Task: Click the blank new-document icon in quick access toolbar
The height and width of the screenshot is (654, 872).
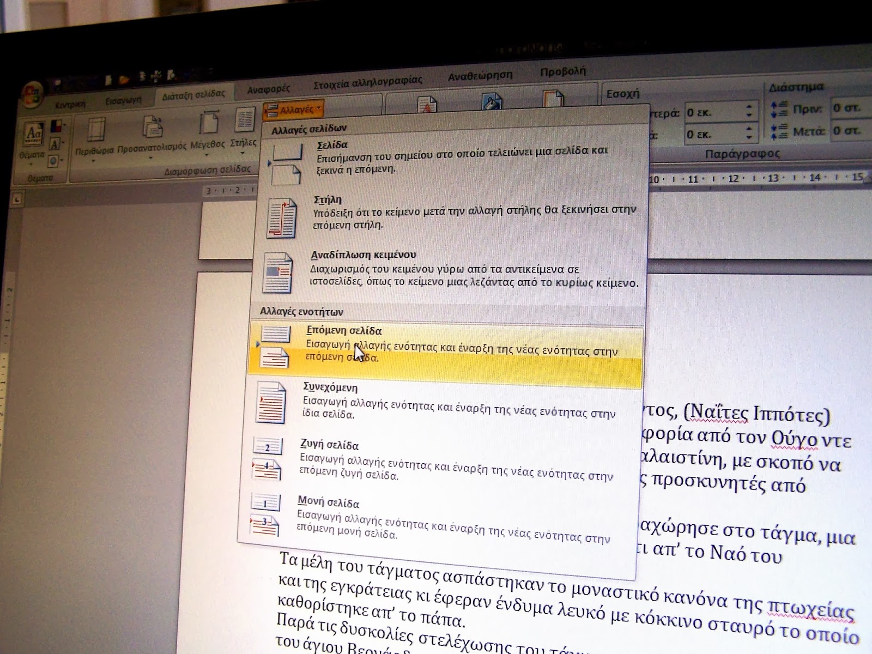Action: (x=108, y=81)
